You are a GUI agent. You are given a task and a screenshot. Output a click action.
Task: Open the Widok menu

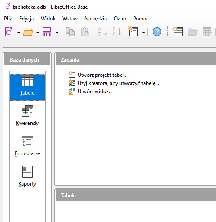point(48,19)
